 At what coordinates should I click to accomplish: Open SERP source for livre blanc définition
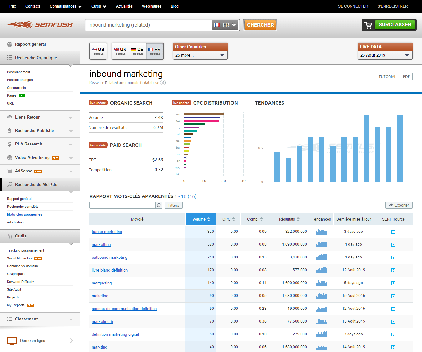tap(393, 270)
